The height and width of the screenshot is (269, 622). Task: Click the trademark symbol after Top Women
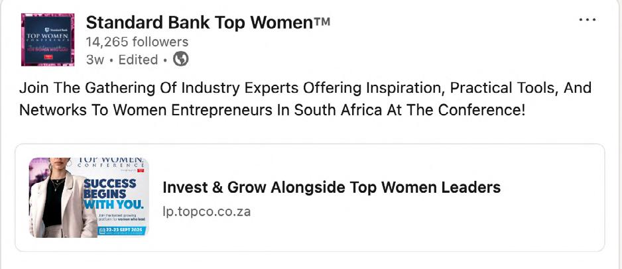[x=322, y=22]
